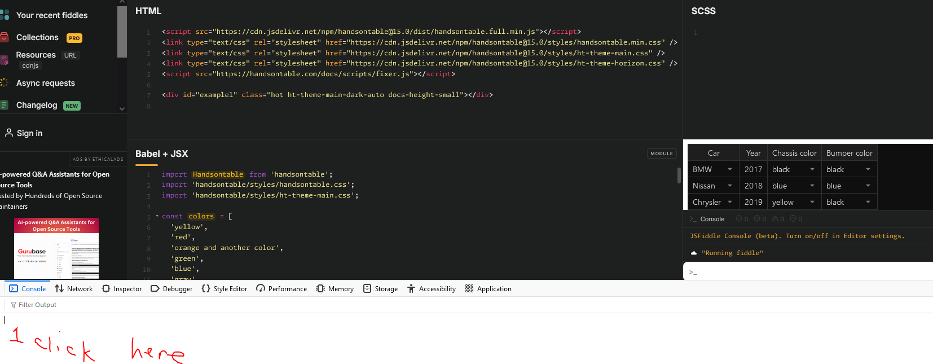Click the Resources sidebar icon

pos(4,59)
